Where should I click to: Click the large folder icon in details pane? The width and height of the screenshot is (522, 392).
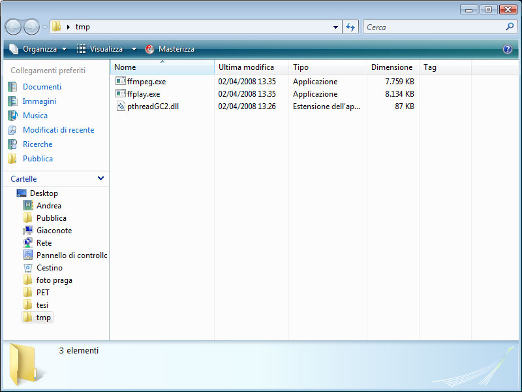(24, 365)
